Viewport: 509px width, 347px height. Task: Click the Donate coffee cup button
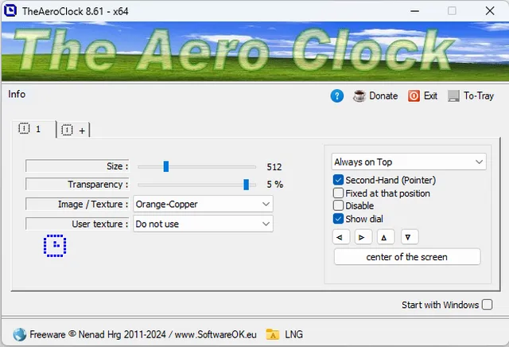375,96
